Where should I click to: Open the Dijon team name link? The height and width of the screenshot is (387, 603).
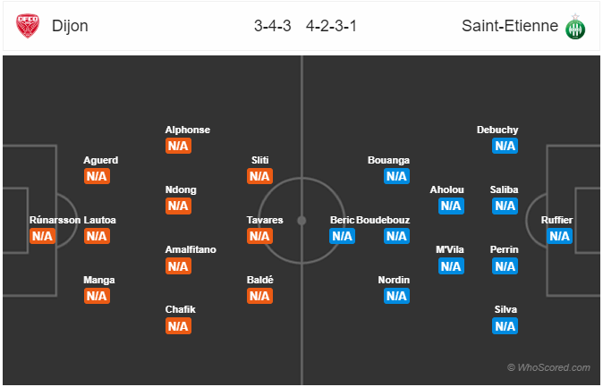pyautogui.click(x=70, y=26)
